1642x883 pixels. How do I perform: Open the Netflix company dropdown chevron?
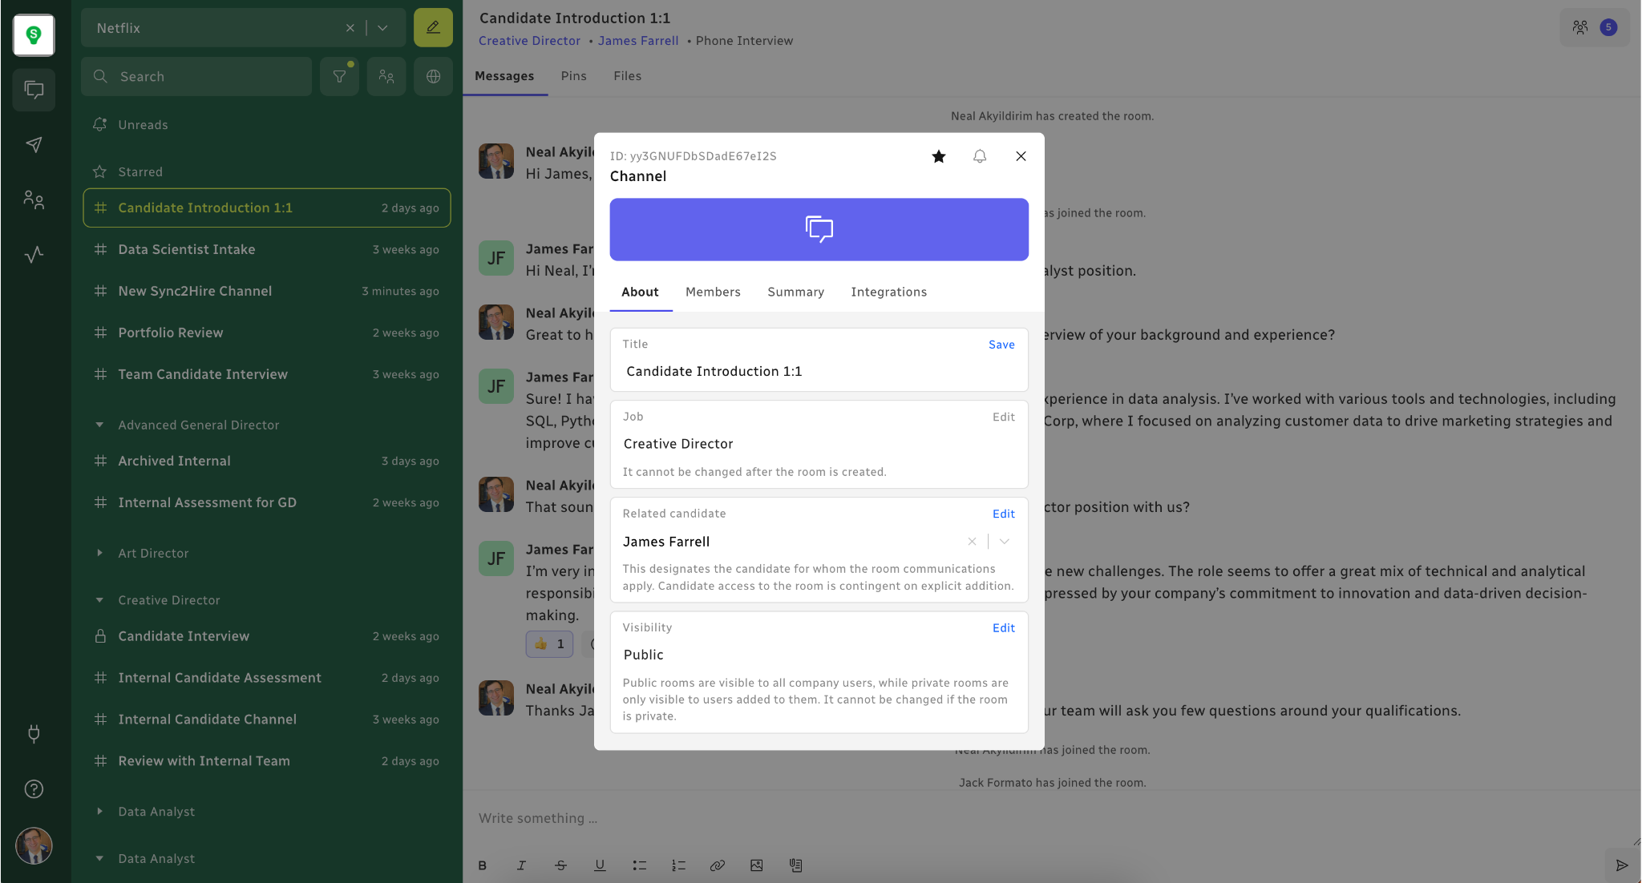point(382,27)
